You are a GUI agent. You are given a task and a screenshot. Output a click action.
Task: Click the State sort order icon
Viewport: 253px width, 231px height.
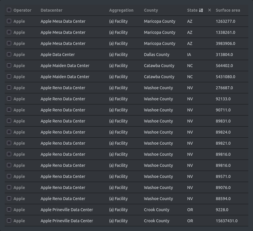[201, 10]
